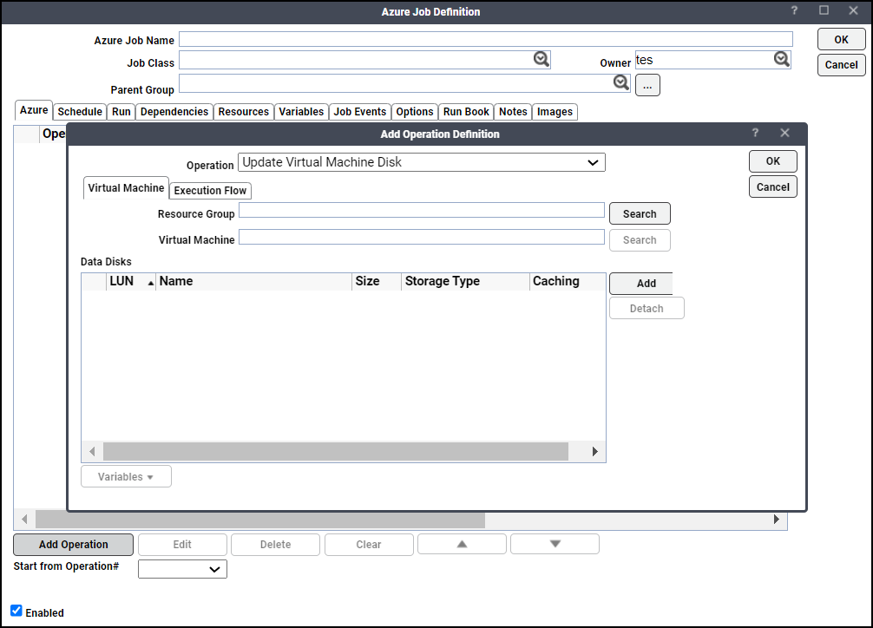Switch to the Notes tab

pyautogui.click(x=514, y=112)
